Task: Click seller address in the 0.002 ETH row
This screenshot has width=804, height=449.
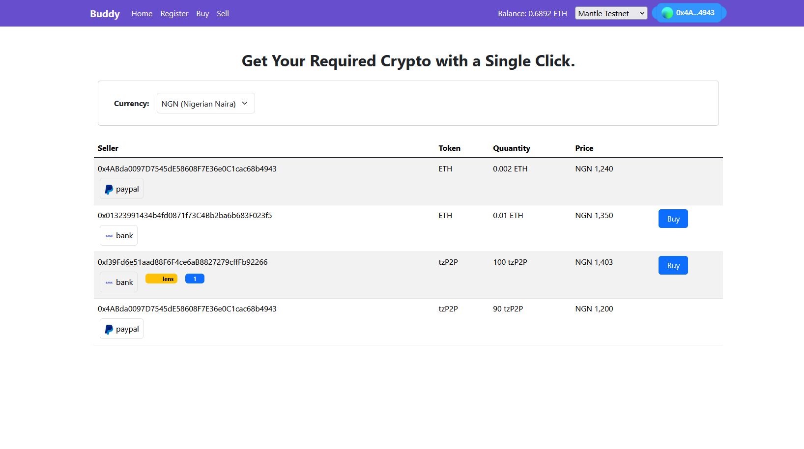Action: click(187, 169)
